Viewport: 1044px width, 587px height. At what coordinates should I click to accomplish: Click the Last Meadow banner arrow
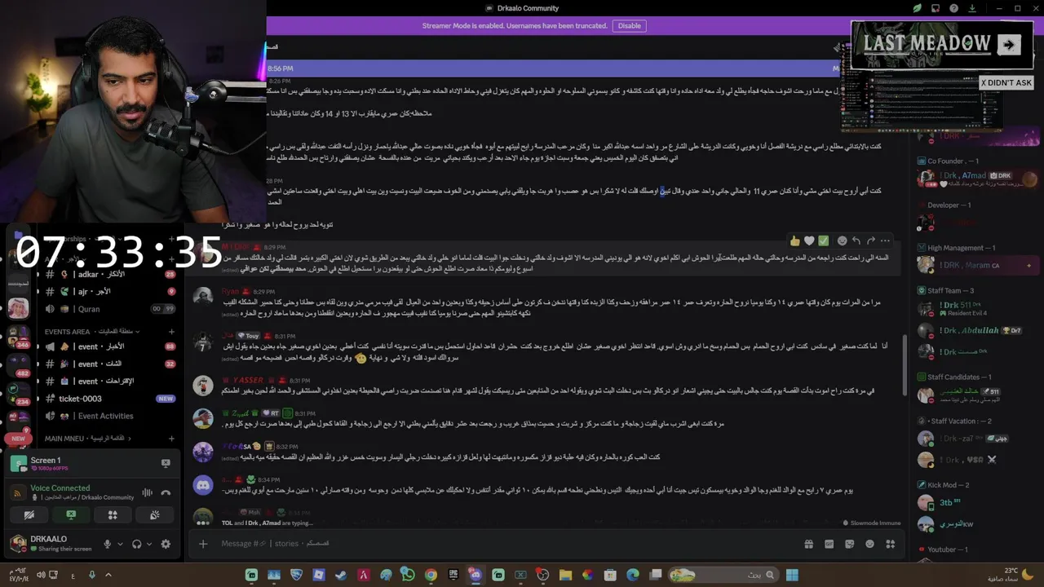pyautogui.click(x=1009, y=45)
